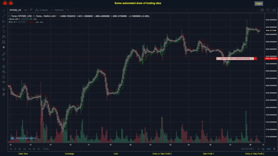Click the current price label 4010.42772500

click(271, 31)
